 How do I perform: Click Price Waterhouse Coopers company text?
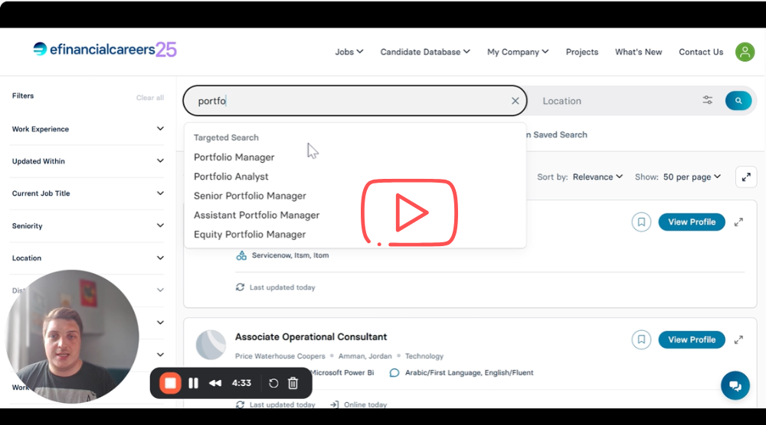pos(280,356)
